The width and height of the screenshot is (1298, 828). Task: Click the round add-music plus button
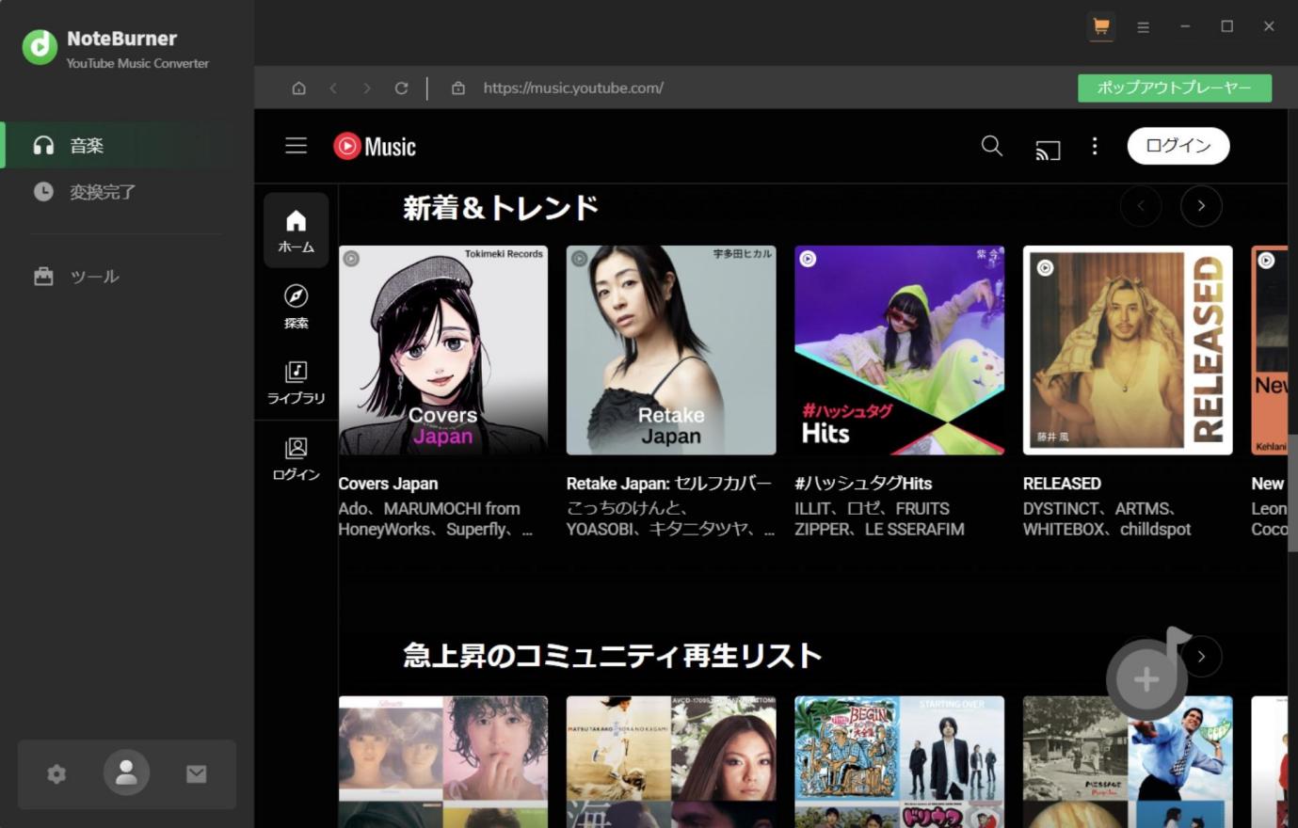point(1146,679)
